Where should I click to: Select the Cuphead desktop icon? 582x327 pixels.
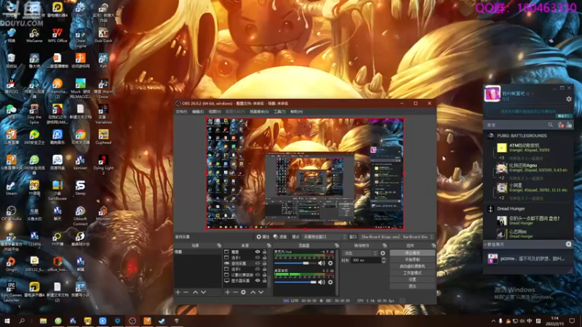pos(103,137)
